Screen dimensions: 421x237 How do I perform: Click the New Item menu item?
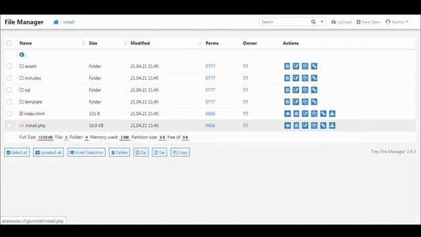tap(368, 22)
